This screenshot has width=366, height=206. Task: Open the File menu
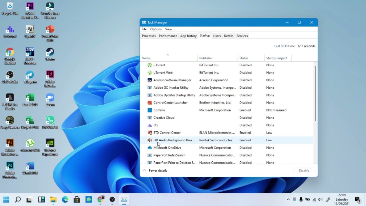pyautogui.click(x=144, y=29)
